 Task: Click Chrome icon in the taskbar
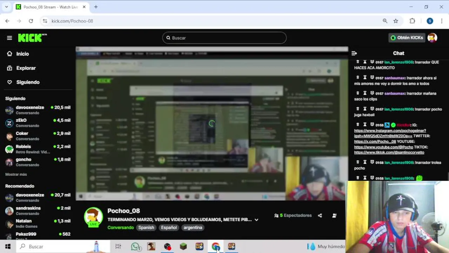click(x=215, y=246)
